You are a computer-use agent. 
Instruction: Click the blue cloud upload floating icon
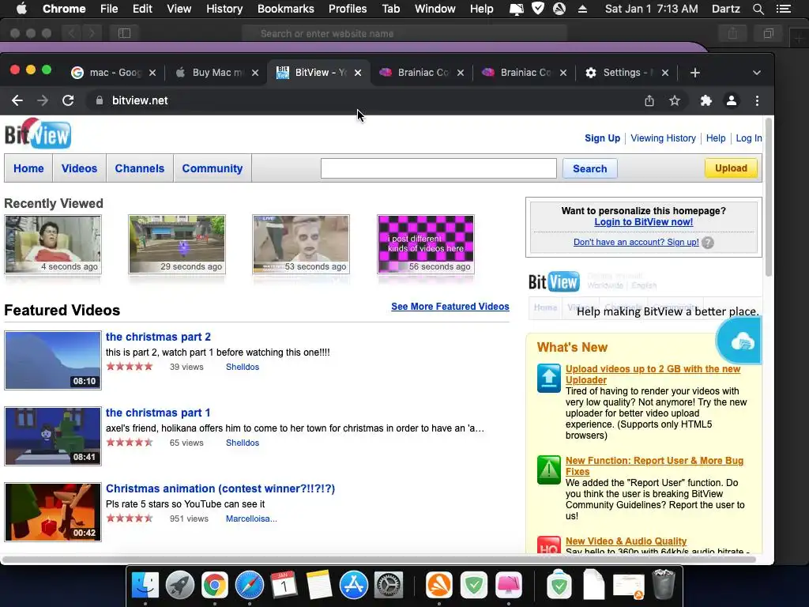[x=739, y=341]
